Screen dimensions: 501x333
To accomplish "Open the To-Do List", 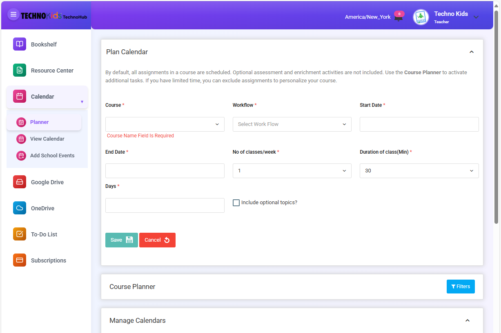I will [x=19, y=234].
